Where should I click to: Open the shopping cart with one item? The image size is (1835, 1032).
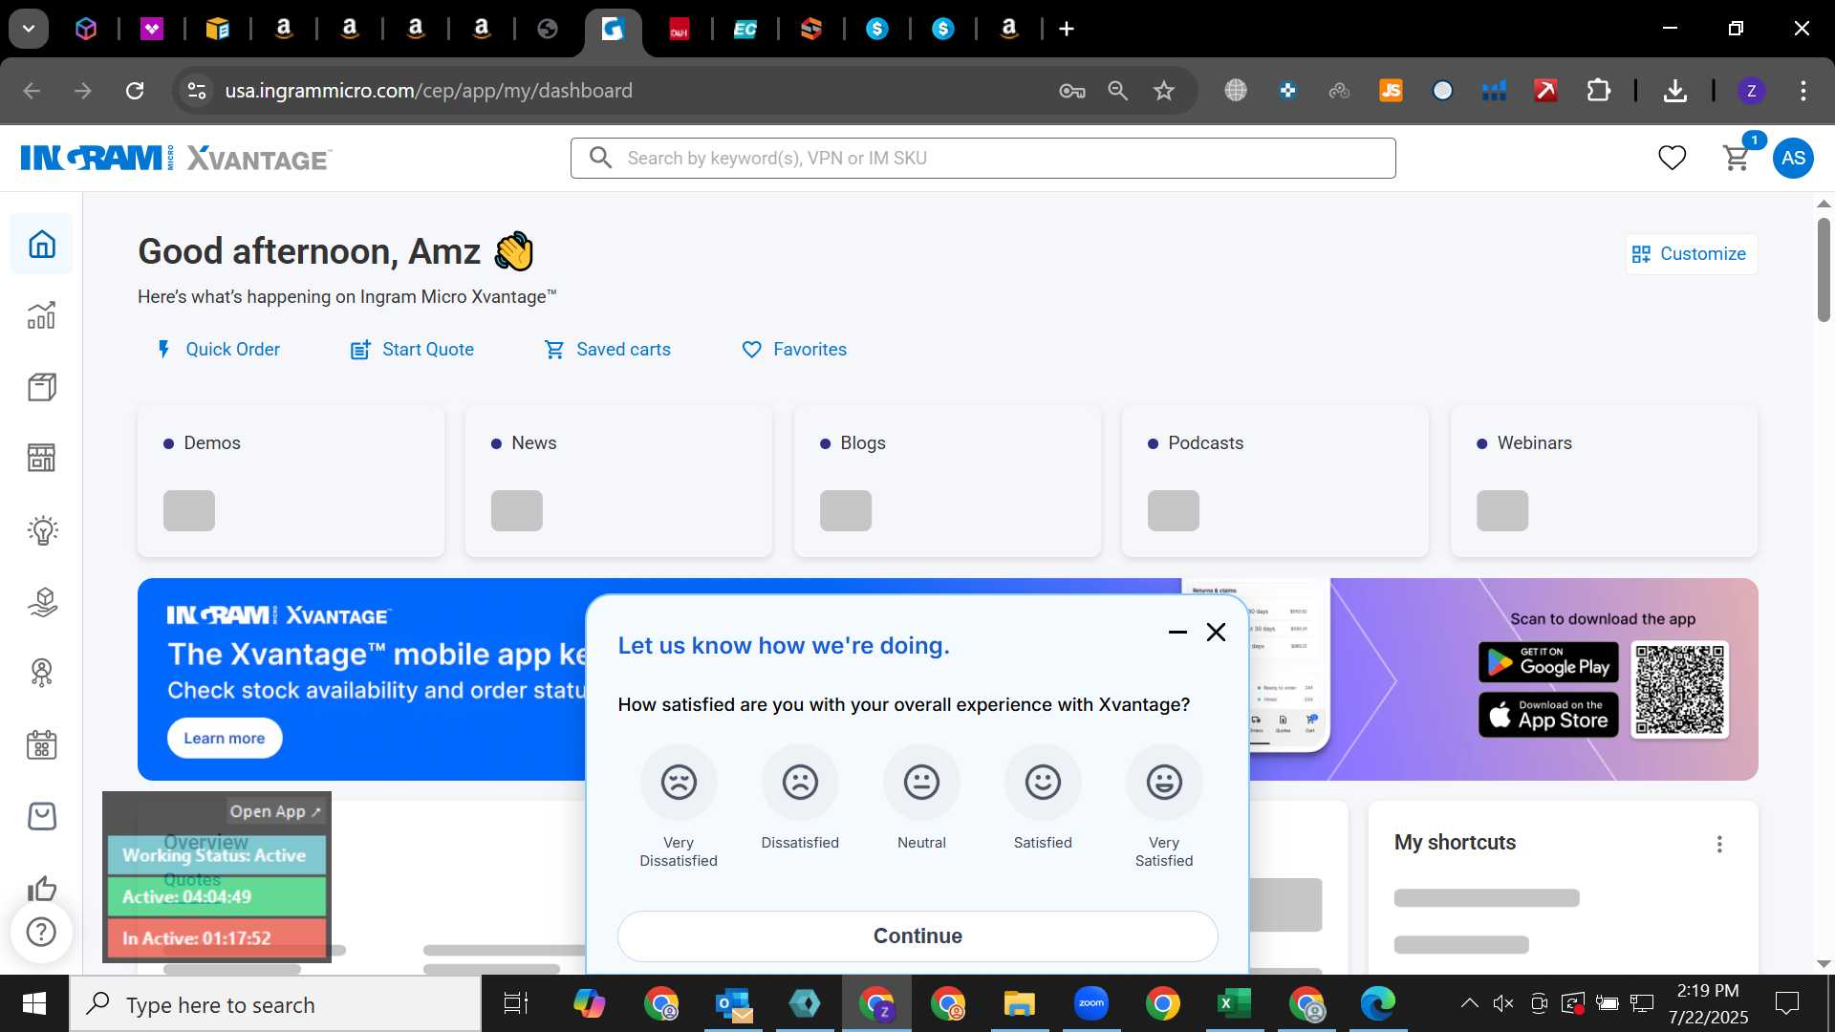tap(1737, 158)
